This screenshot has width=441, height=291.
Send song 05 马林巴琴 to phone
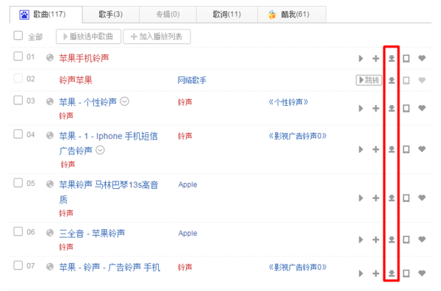tap(406, 198)
